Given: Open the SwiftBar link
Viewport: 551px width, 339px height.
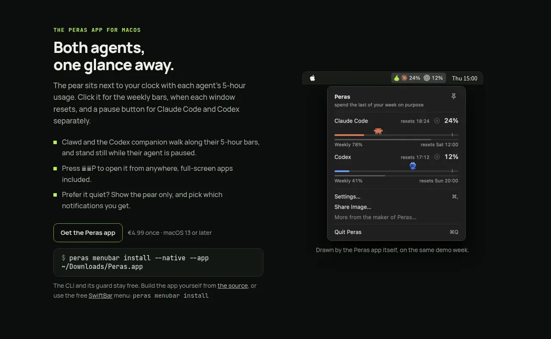Looking at the screenshot, I should (100, 296).
